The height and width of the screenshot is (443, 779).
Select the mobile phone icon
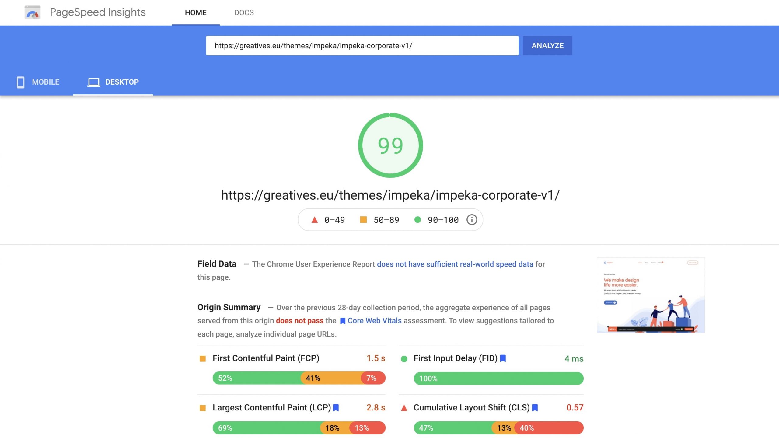tap(20, 82)
